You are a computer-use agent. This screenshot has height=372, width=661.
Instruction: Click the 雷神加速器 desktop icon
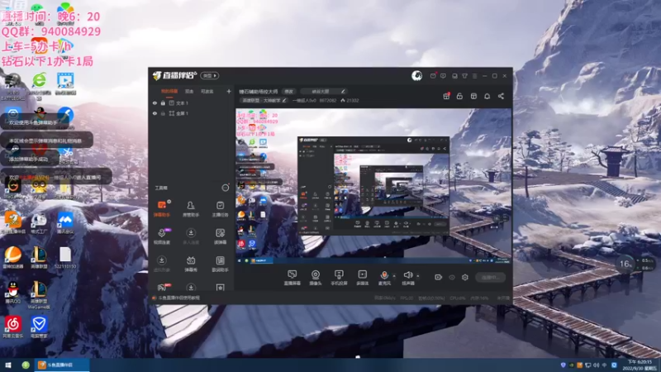[13, 258]
